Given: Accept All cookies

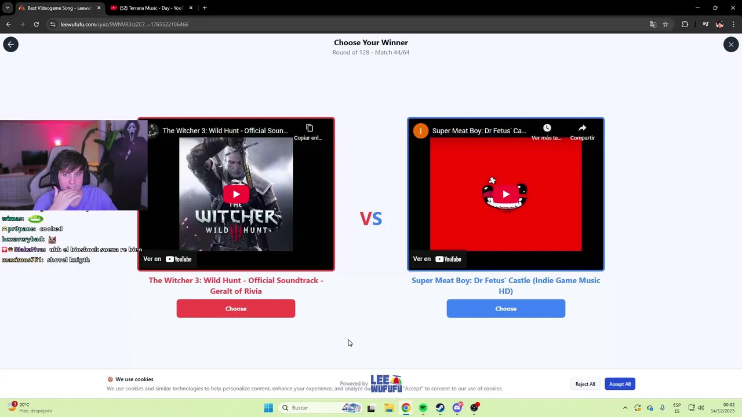Looking at the screenshot, I should coord(620,384).
